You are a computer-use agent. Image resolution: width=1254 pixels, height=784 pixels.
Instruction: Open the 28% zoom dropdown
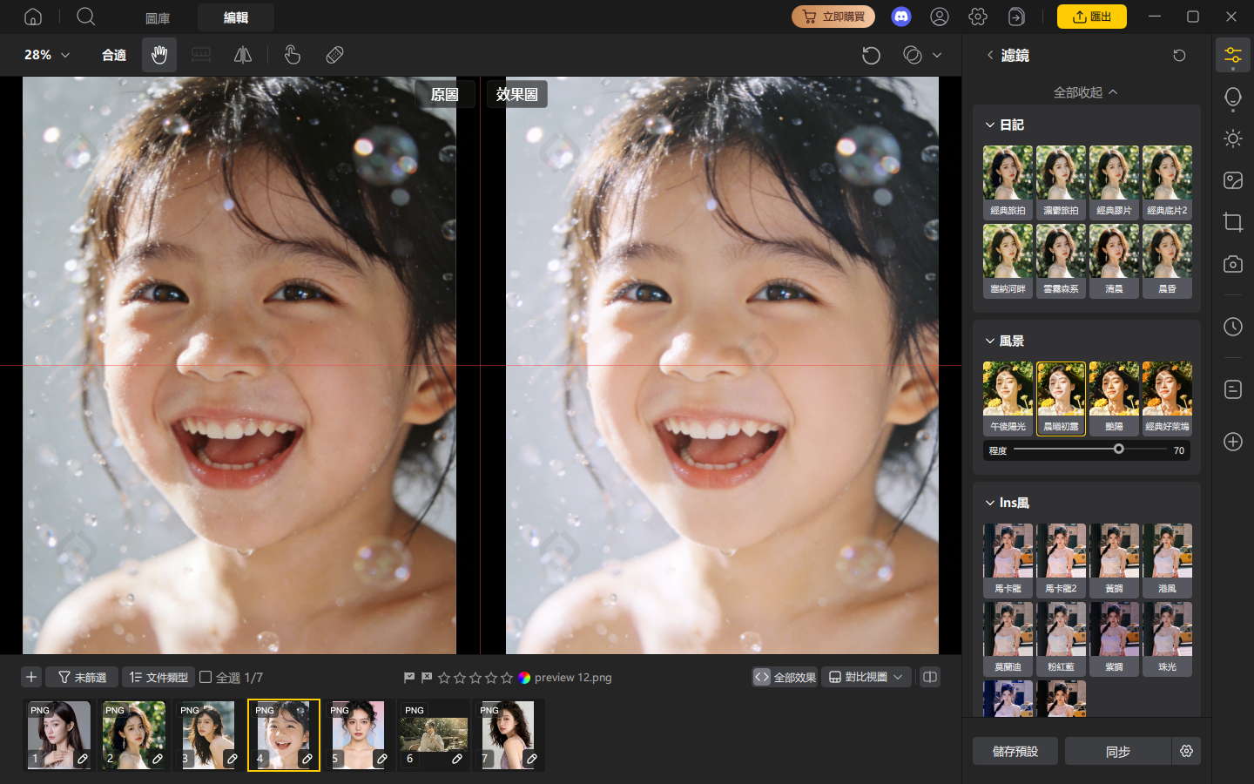point(47,55)
